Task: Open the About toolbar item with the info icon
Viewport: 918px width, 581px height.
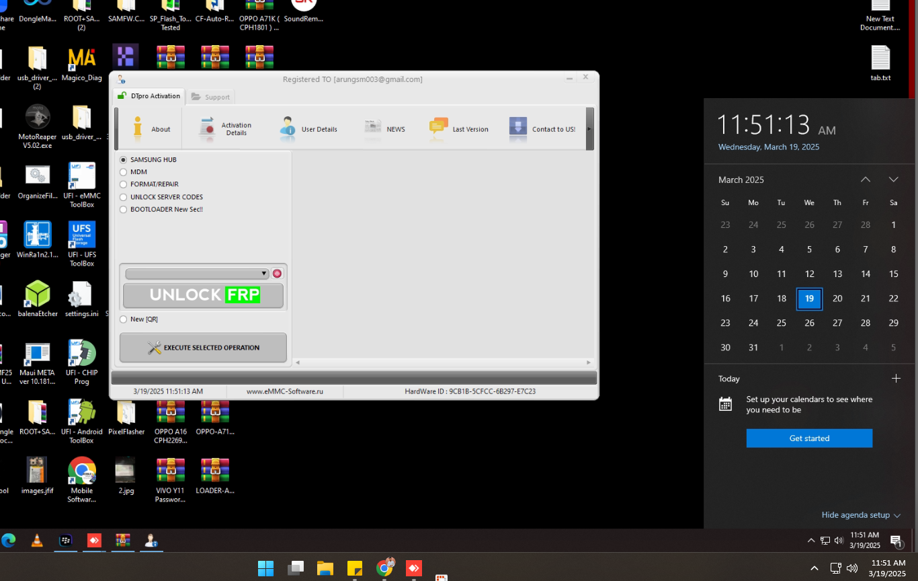Action: click(x=151, y=129)
